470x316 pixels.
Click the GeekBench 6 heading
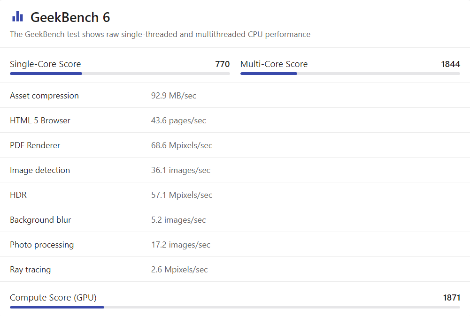pos(70,17)
